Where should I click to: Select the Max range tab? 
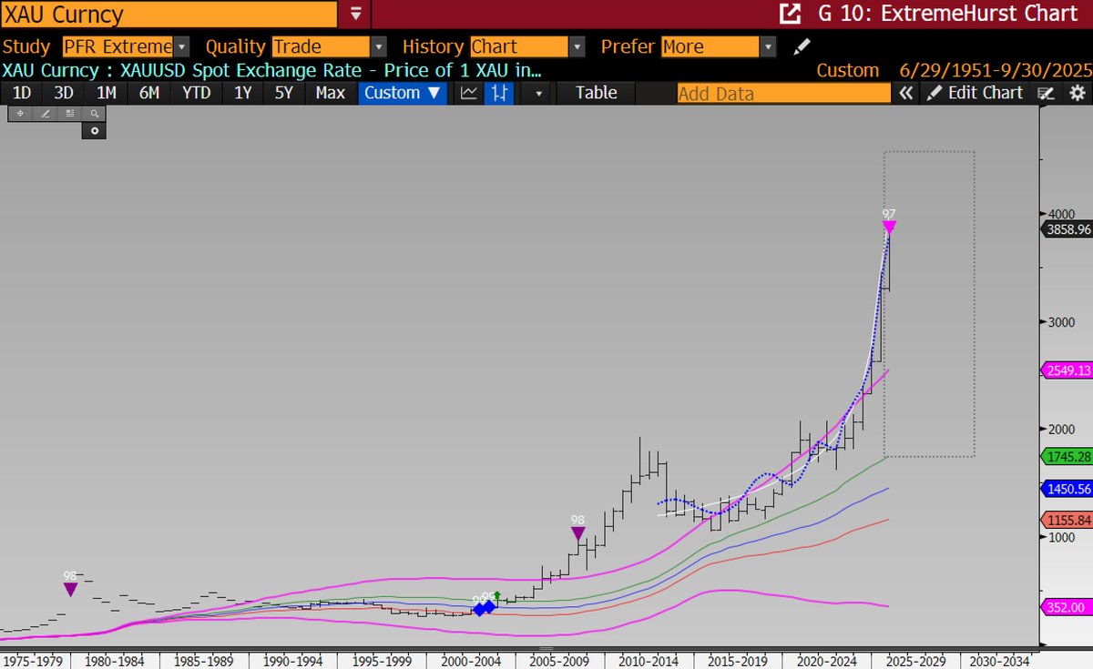pos(331,93)
